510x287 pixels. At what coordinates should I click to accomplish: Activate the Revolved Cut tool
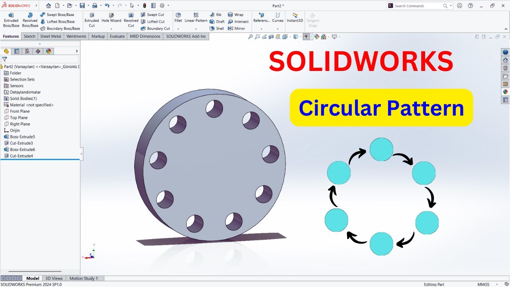[131, 20]
